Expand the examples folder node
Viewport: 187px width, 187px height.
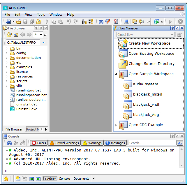pos(7,67)
